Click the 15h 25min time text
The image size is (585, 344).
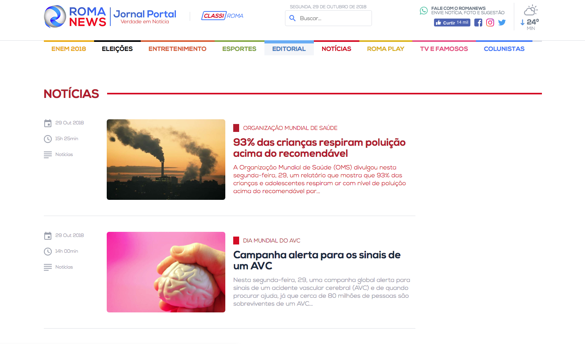click(67, 139)
